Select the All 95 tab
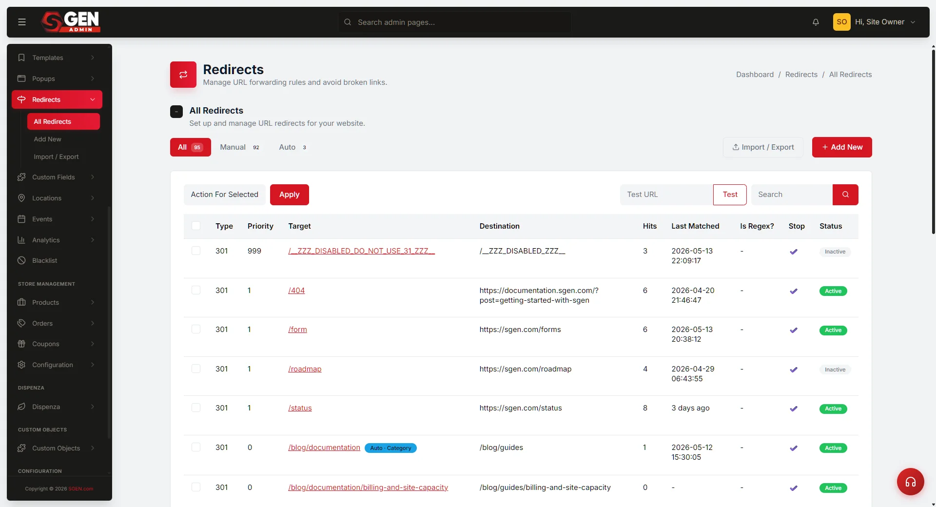 190,147
